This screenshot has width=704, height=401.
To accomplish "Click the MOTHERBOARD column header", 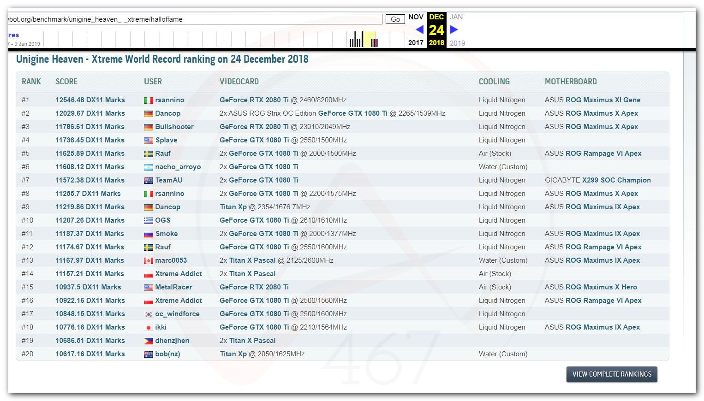I will 571,82.
